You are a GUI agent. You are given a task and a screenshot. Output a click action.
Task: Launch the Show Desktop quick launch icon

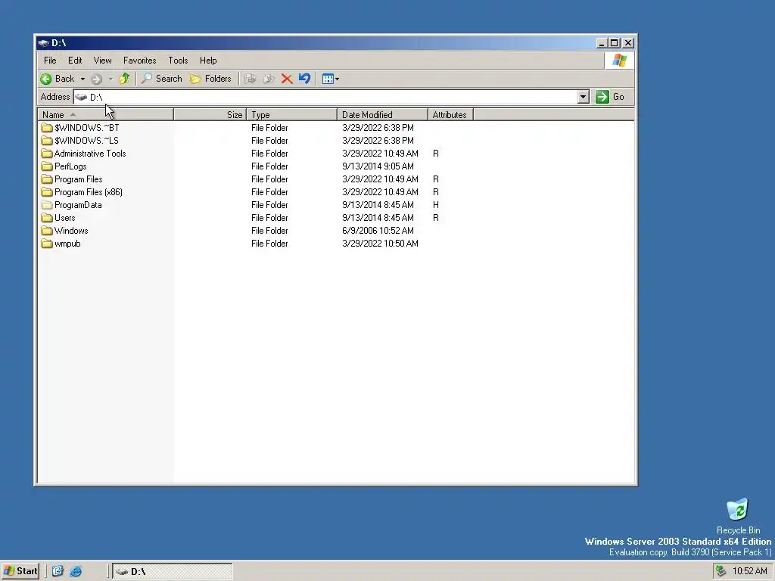click(58, 571)
